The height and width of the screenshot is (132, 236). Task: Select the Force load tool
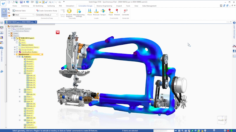point(90,12)
